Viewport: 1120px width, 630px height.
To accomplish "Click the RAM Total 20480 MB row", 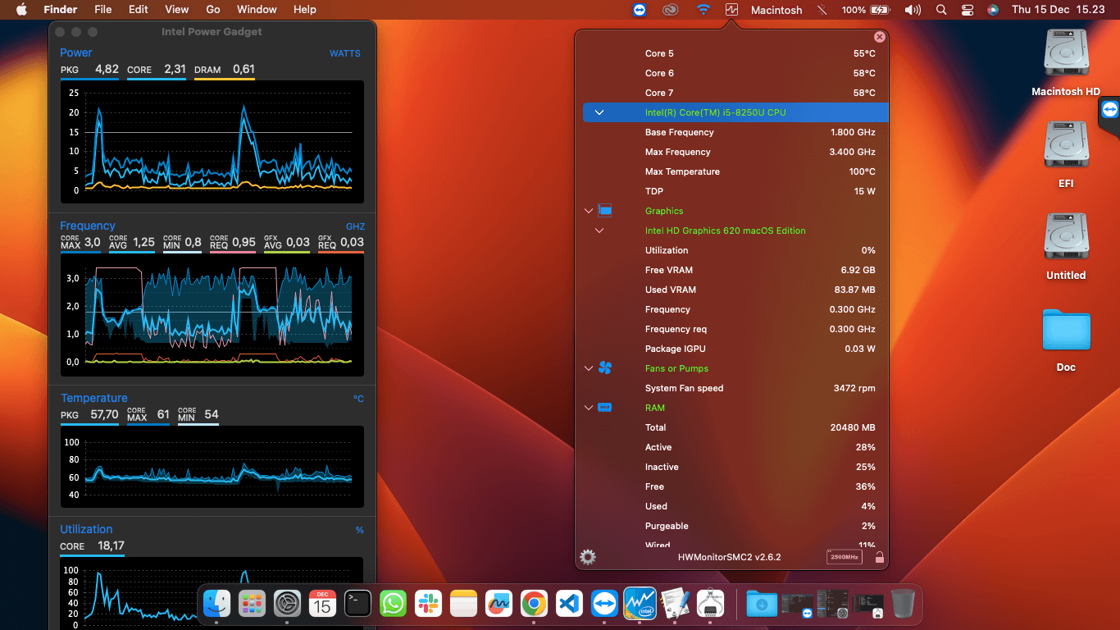I will pos(731,427).
